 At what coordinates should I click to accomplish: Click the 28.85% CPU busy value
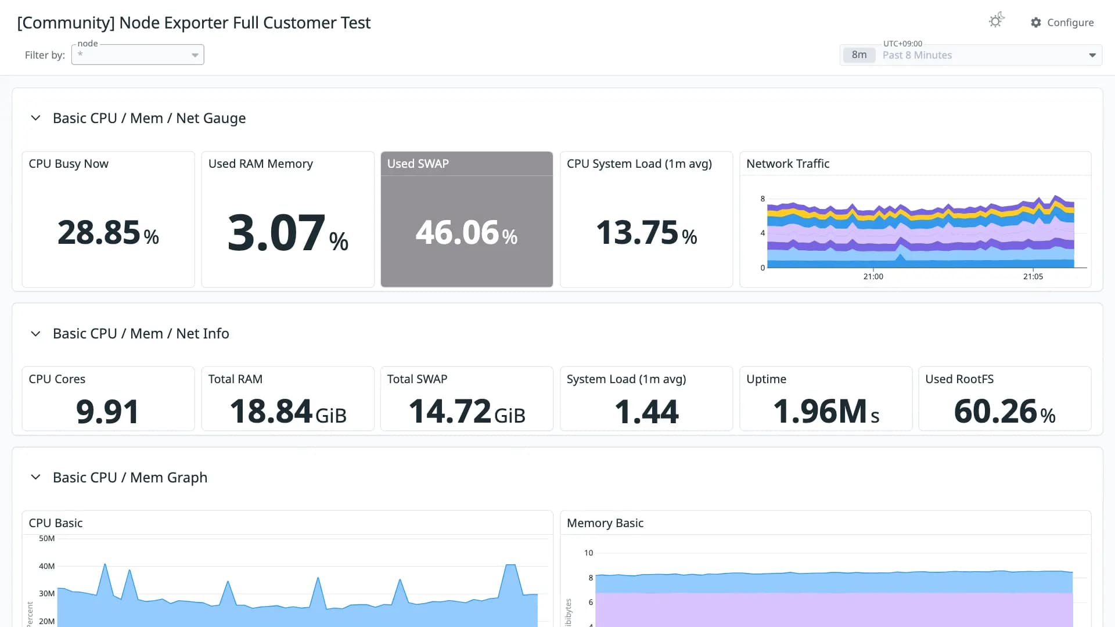[x=108, y=232]
